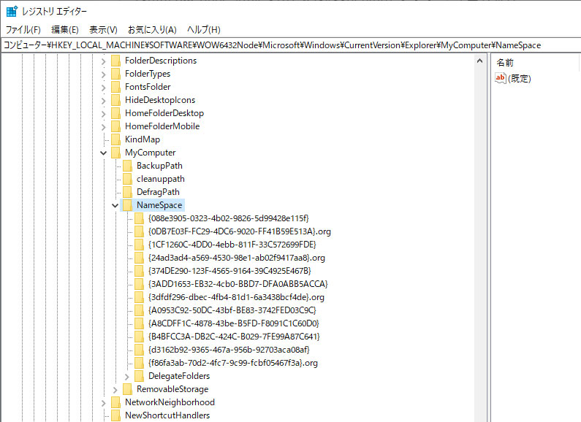The height and width of the screenshot is (422, 581).
Task: Click folder icon of {3dfdf296-dbec-4fb4-81d1-6a3438bcf4de}.org
Action: tap(140, 297)
